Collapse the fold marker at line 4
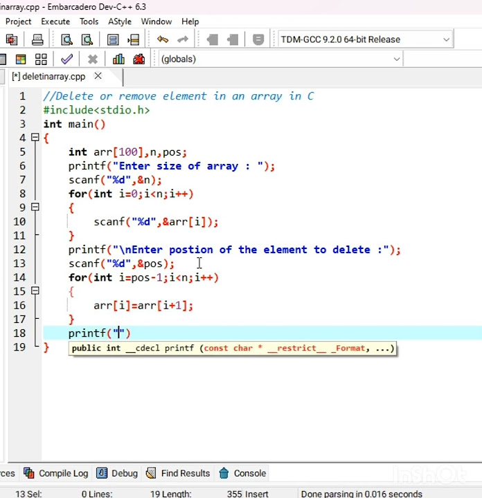This screenshot has width=482, height=498. (35, 138)
